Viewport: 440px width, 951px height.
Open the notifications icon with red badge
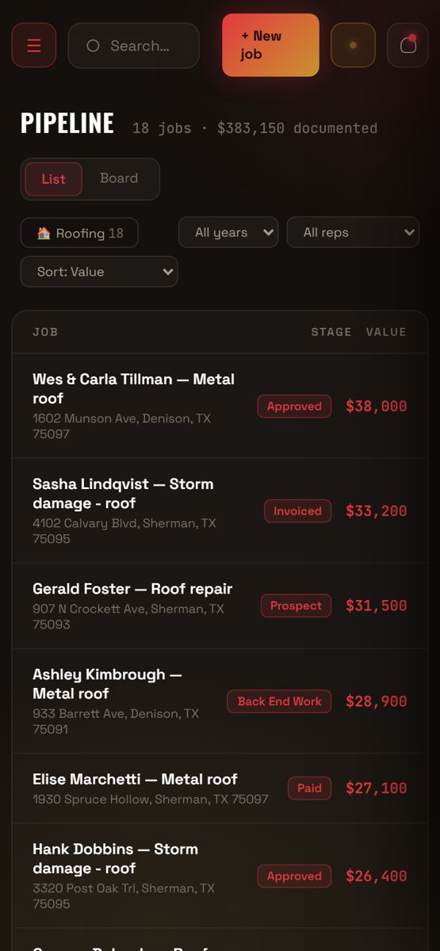[407, 45]
